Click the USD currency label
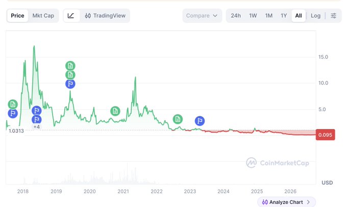Viewport: 347px width, 207px height. click(x=327, y=183)
